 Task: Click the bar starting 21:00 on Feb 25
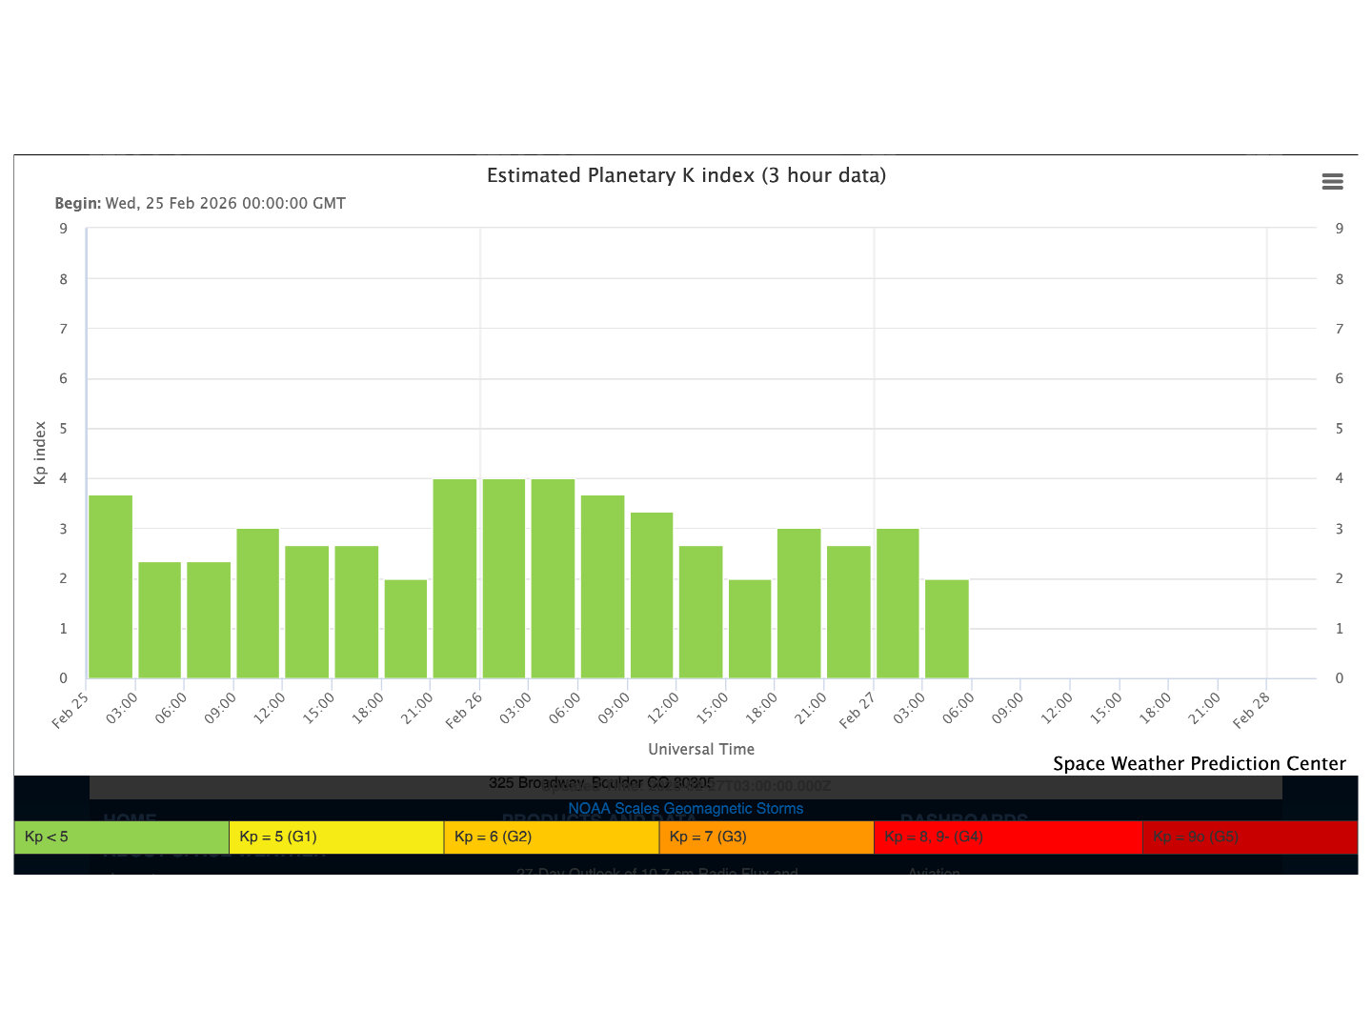click(454, 578)
